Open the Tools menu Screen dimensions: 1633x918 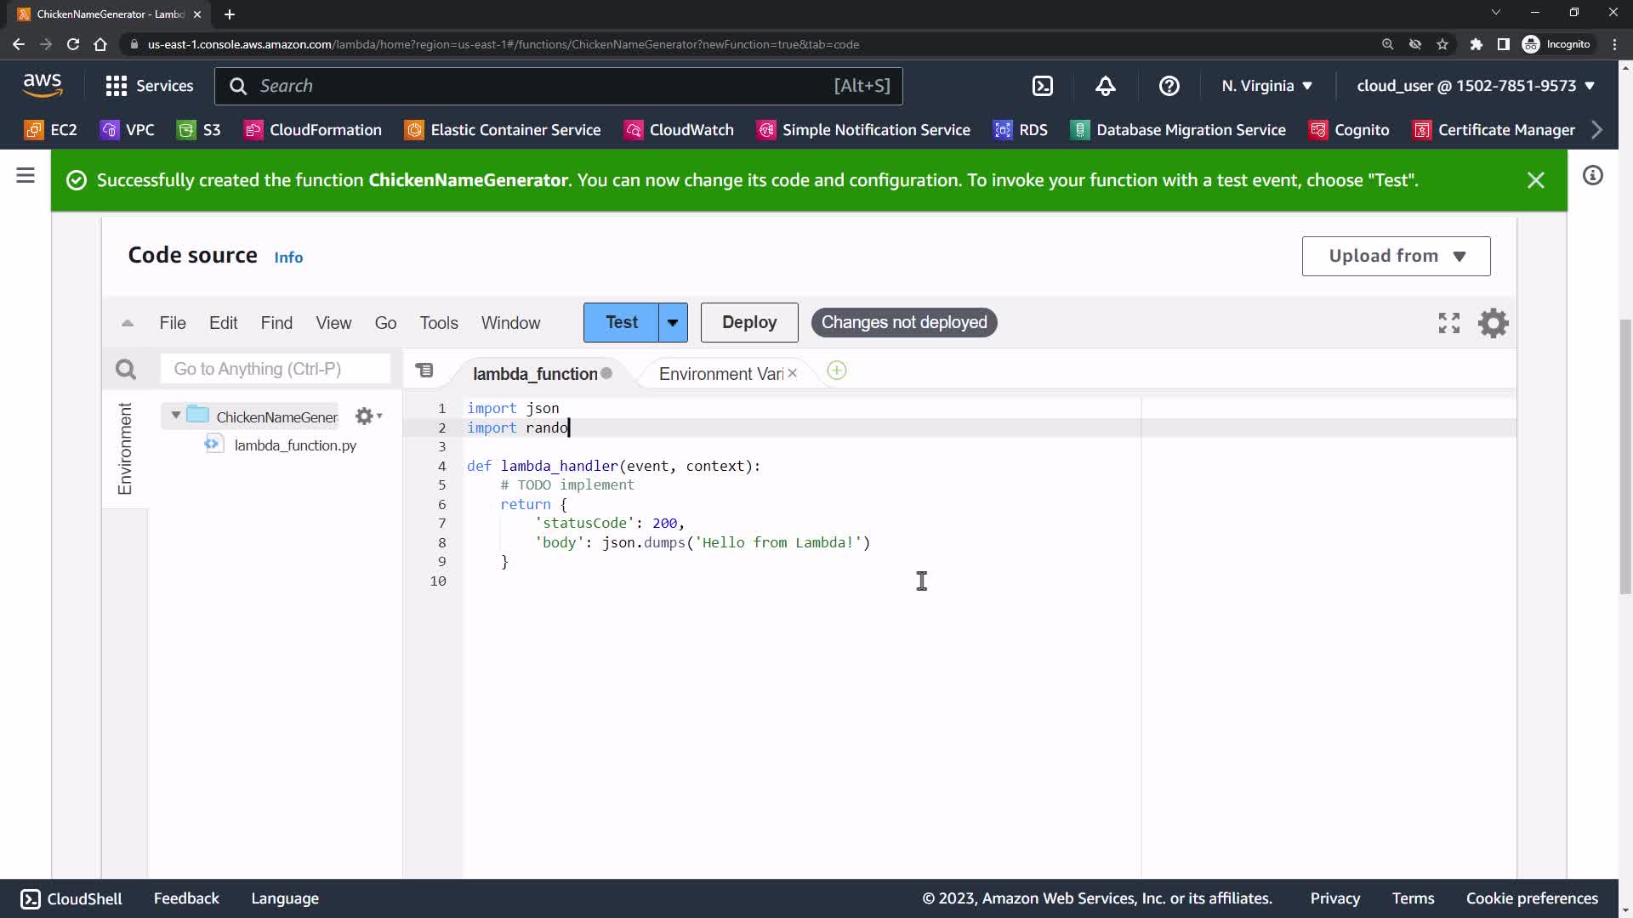pyautogui.click(x=438, y=323)
